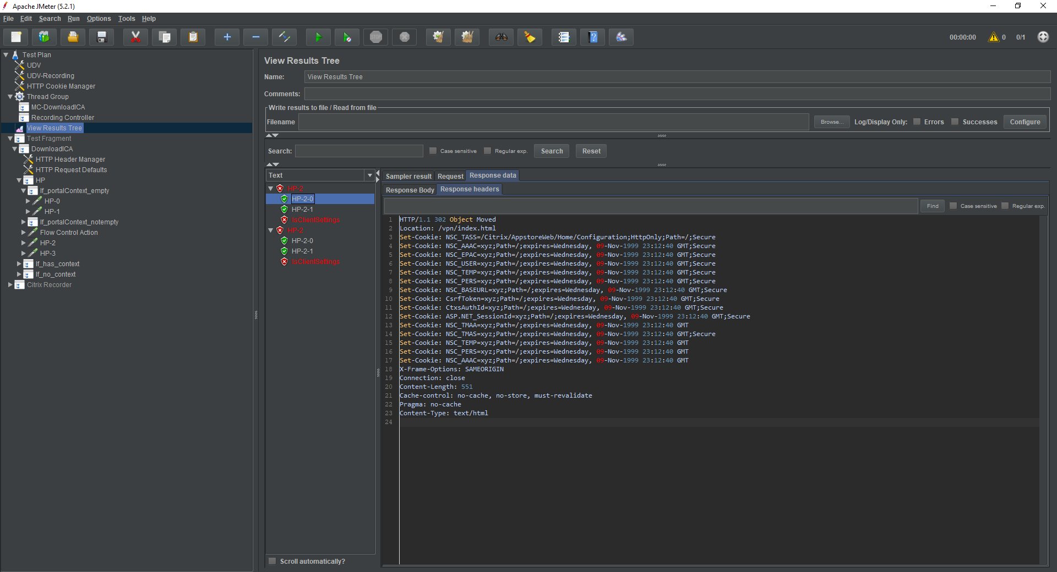
Task: Start the test with the green play icon
Action: coord(318,37)
